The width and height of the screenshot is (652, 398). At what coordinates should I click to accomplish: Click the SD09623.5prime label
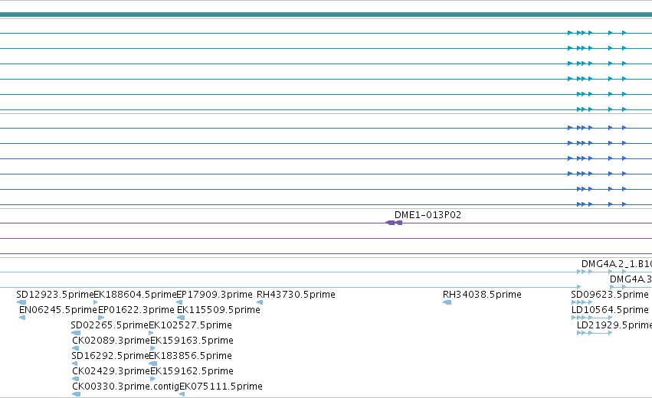tap(610, 295)
